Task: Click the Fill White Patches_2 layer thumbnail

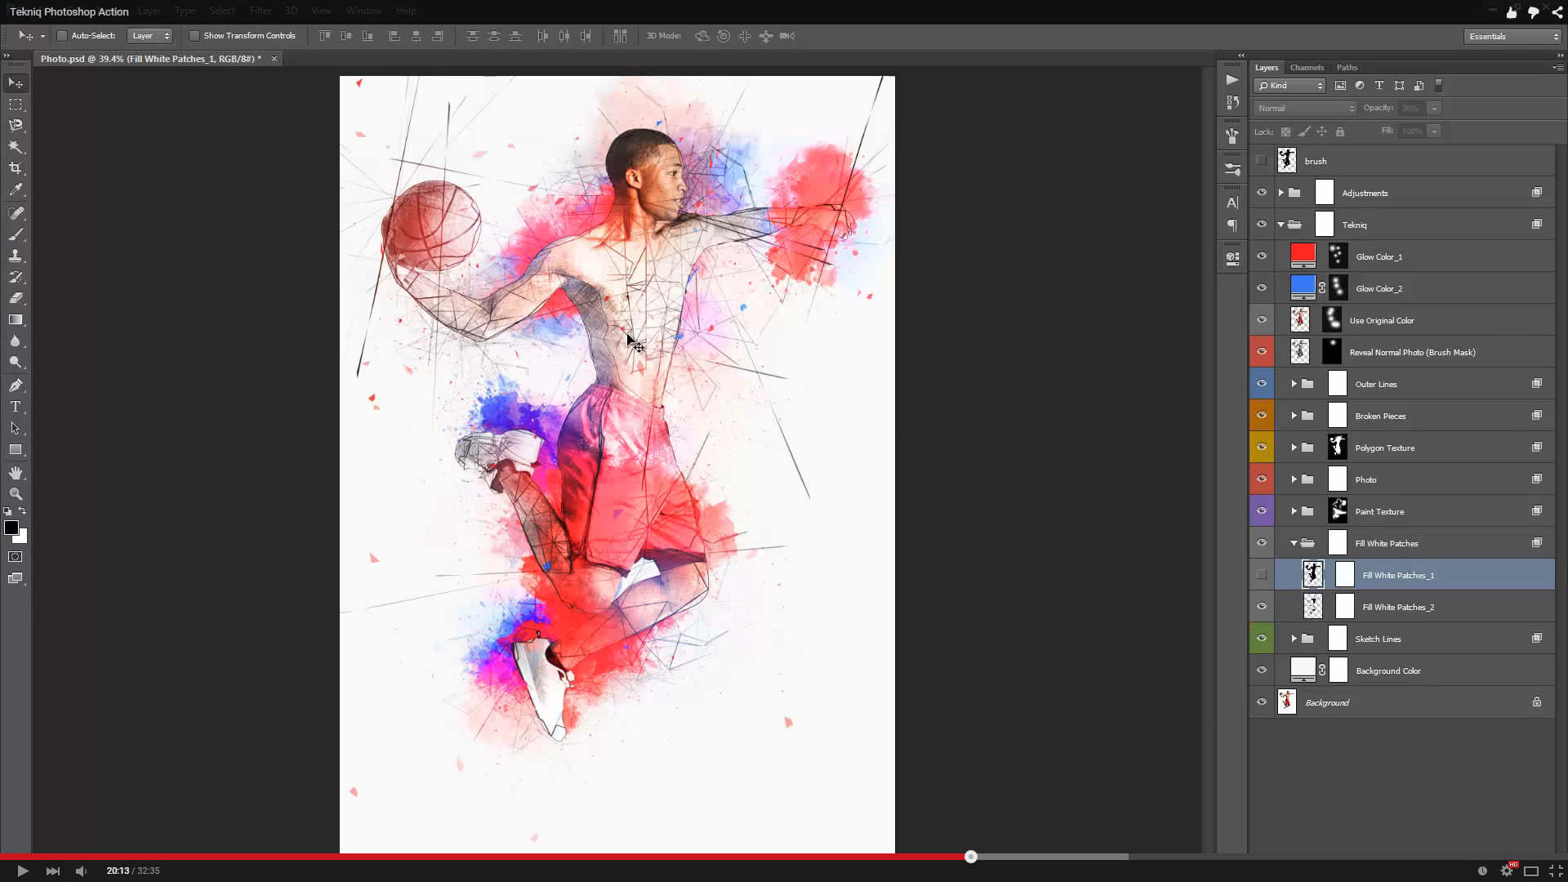Action: (x=1312, y=606)
